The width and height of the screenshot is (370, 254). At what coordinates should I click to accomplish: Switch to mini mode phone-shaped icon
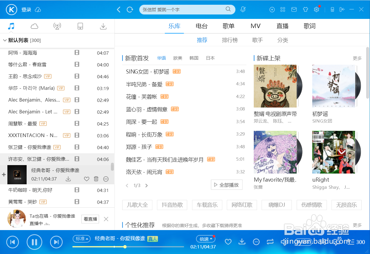332,10
